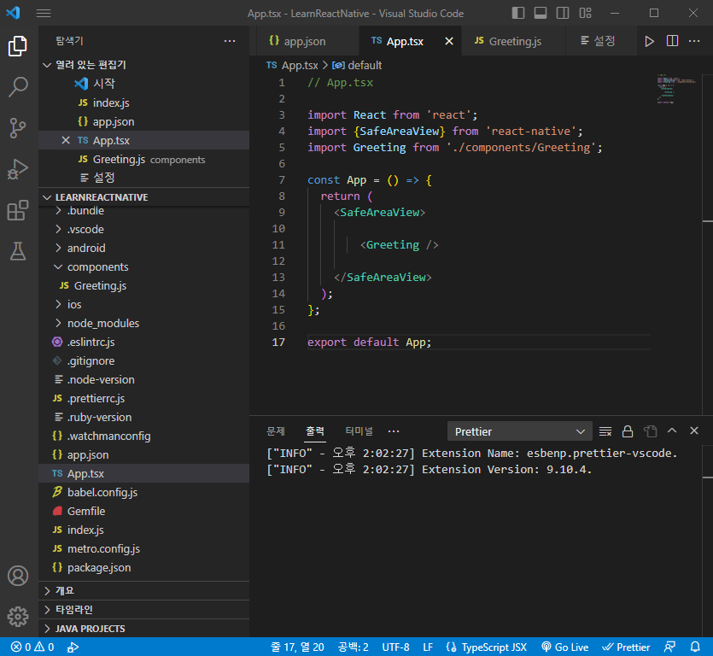713x656 pixels.
Task: Open babel.config.js in file tree
Action: point(143,493)
